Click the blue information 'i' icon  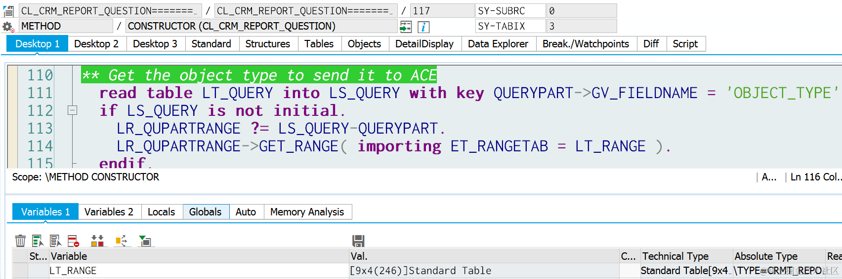(x=423, y=27)
